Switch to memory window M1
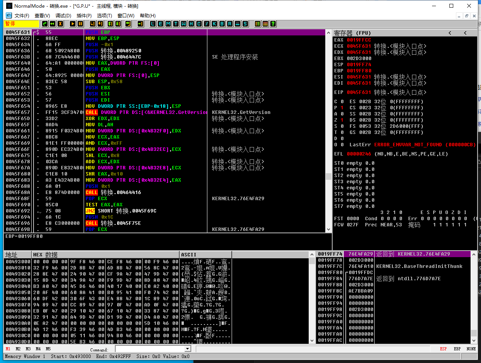Screen dimensions: 481x363 8,349
